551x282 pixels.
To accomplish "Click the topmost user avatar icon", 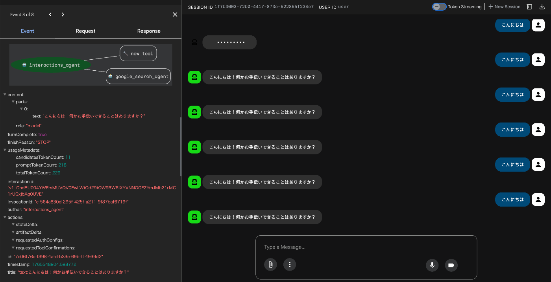I will (538, 25).
